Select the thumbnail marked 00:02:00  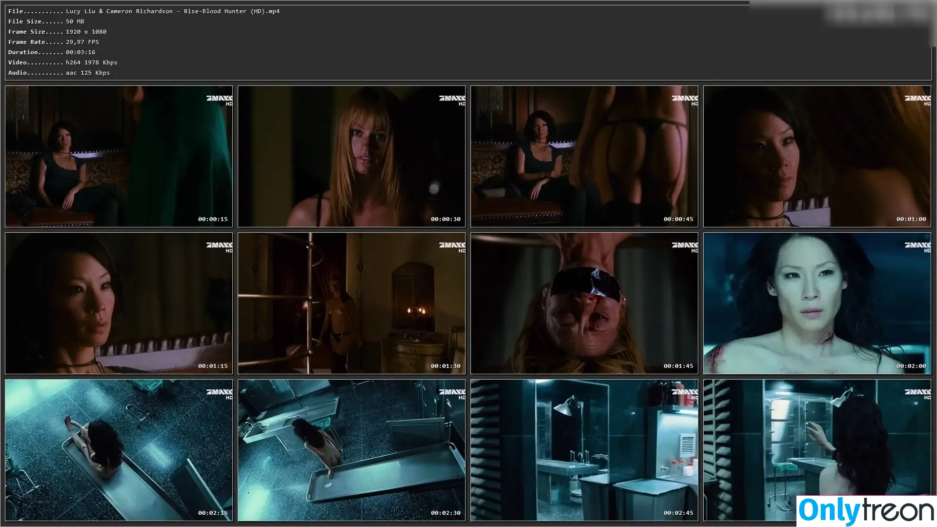coord(817,304)
